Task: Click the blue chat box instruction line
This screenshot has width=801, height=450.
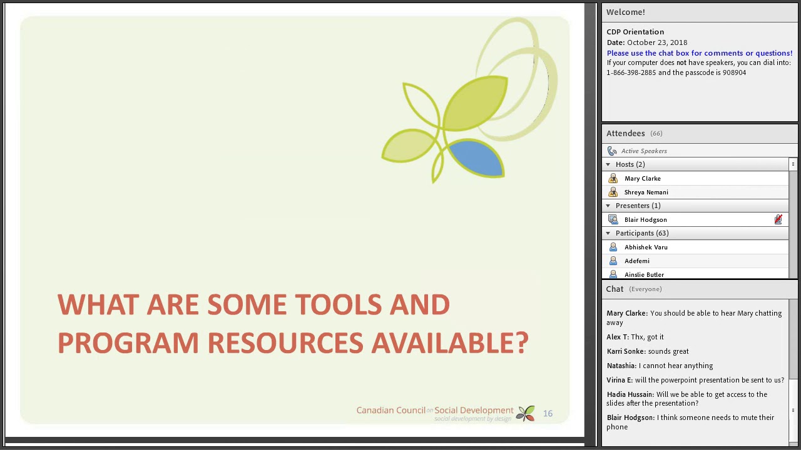Action: (x=699, y=53)
